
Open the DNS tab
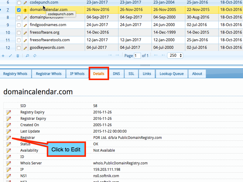tap(116, 74)
